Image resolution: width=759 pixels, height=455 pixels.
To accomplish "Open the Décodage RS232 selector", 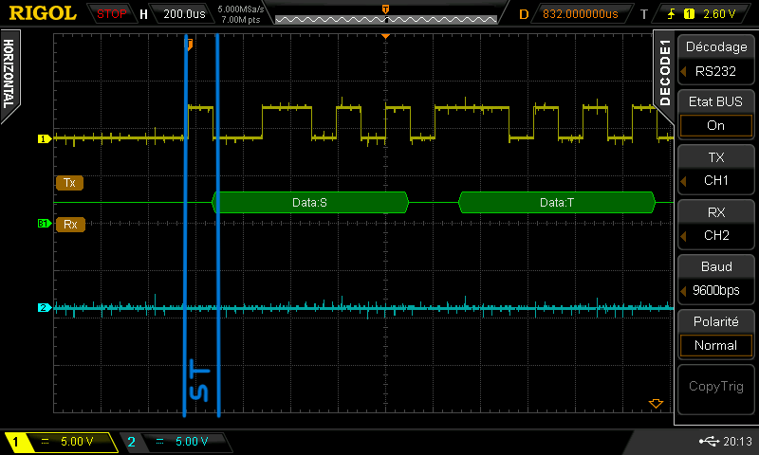I will [x=715, y=60].
